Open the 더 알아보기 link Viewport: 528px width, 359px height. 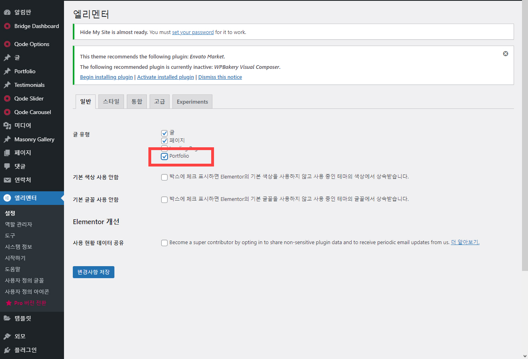pyautogui.click(x=465, y=243)
